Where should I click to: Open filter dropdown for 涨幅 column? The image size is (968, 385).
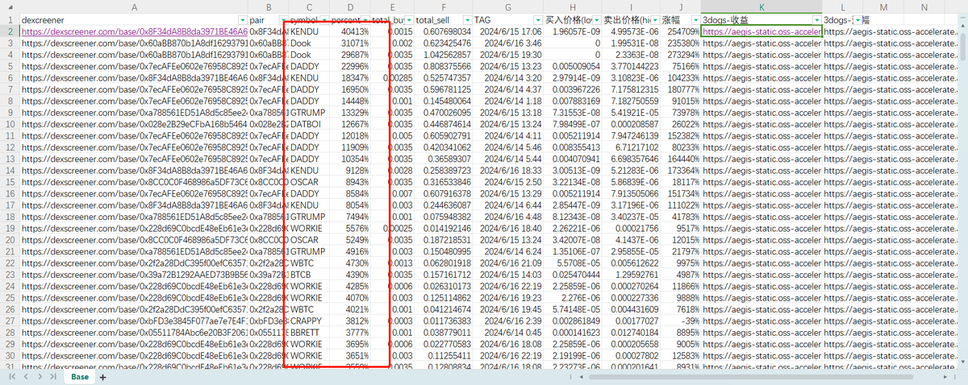point(695,19)
